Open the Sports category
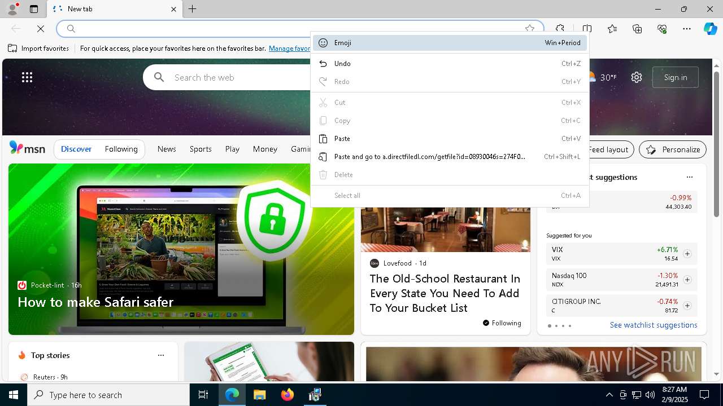 click(x=201, y=149)
